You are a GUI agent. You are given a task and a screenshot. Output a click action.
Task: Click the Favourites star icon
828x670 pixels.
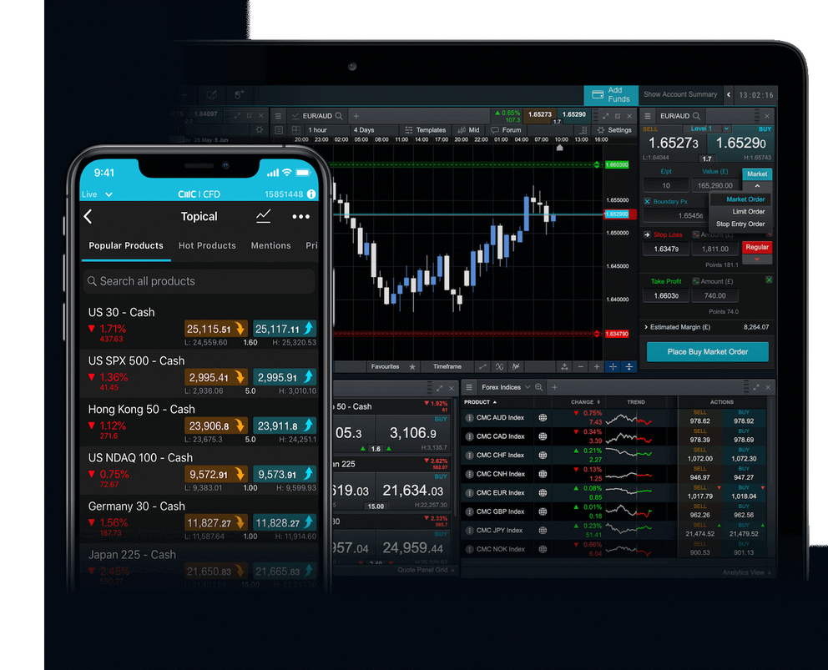[x=412, y=367]
